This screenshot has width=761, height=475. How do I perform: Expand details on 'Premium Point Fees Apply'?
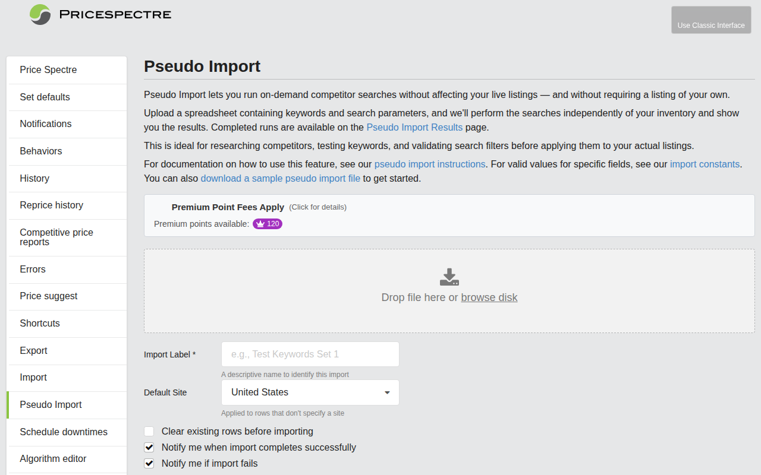[x=228, y=207]
